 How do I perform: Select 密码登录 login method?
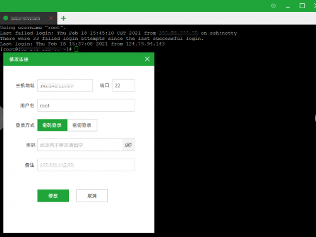52,125
